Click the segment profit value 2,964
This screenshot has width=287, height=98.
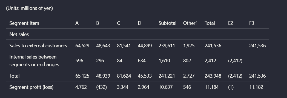143,87
